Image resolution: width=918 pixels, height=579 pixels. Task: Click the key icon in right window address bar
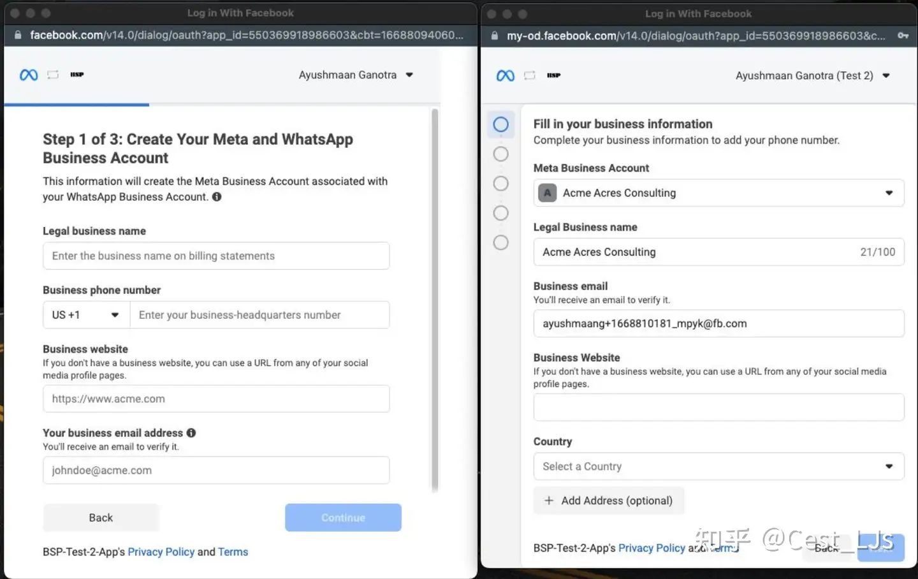point(903,36)
